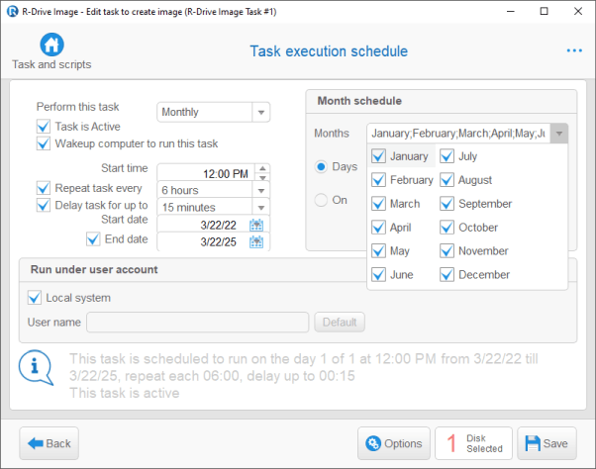
Task: Uncheck January in the months list
Action: 378,156
